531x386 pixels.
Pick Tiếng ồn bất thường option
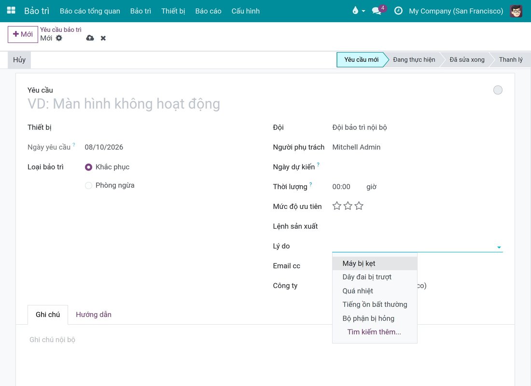tap(375, 304)
